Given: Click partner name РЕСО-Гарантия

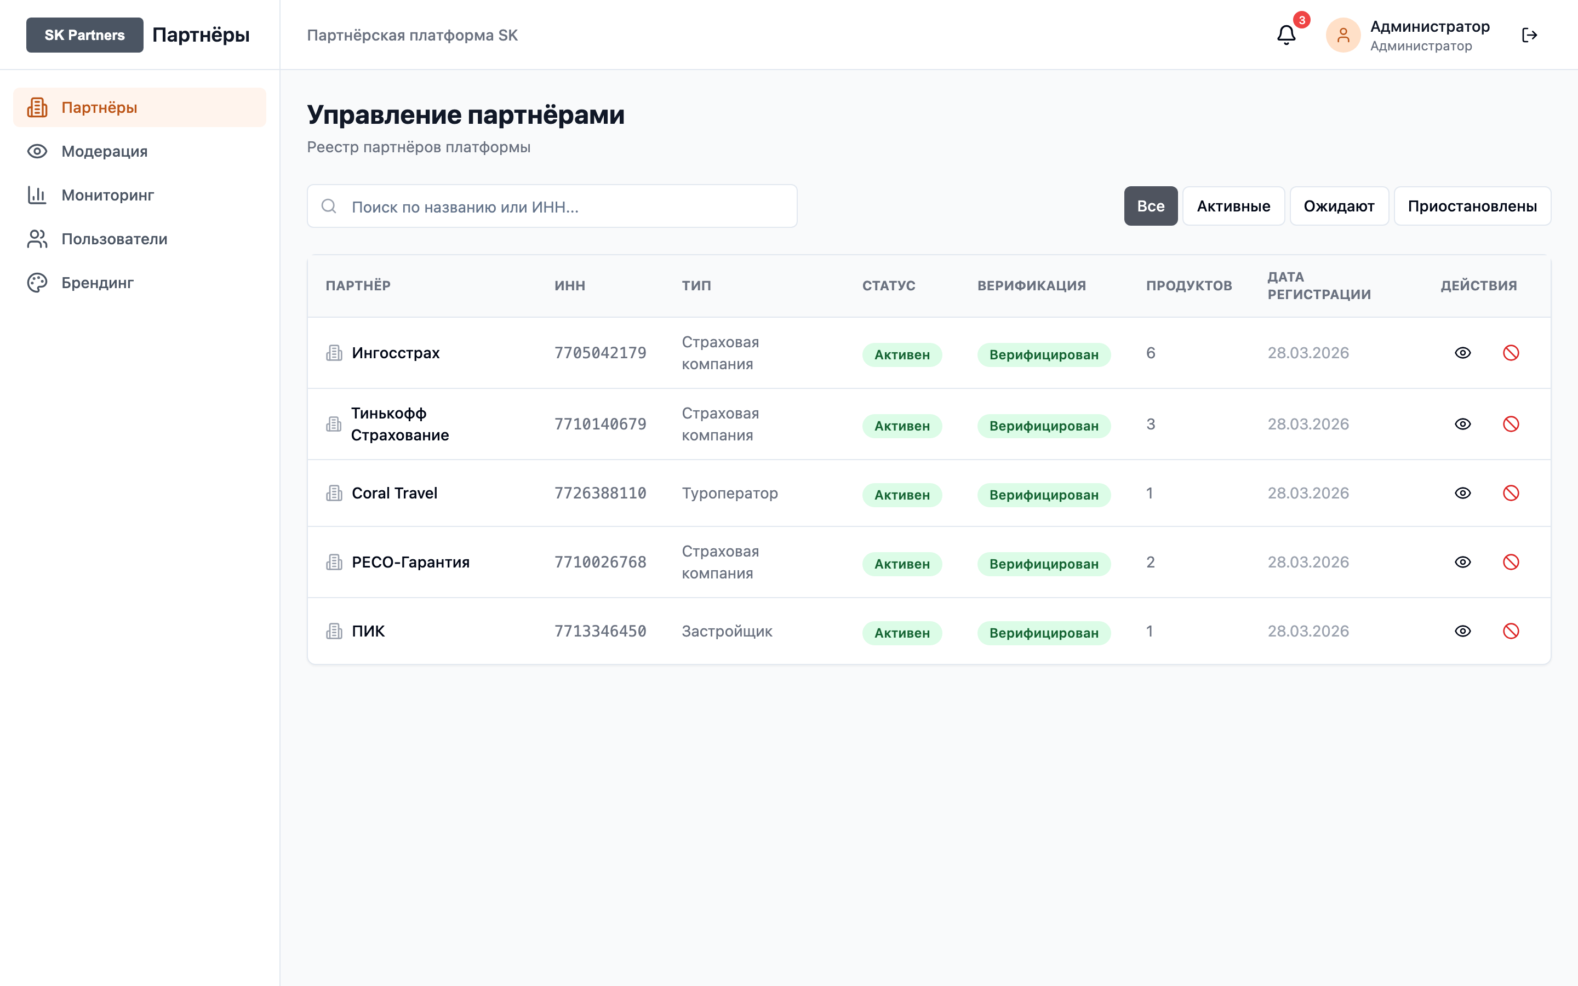Looking at the screenshot, I should 410,562.
